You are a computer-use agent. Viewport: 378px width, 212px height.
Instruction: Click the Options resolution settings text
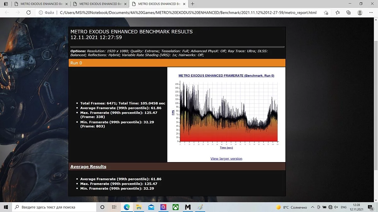[169, 53]
